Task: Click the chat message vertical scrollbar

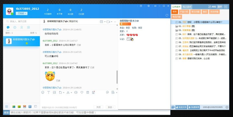Action: click(x=117, y=77)
